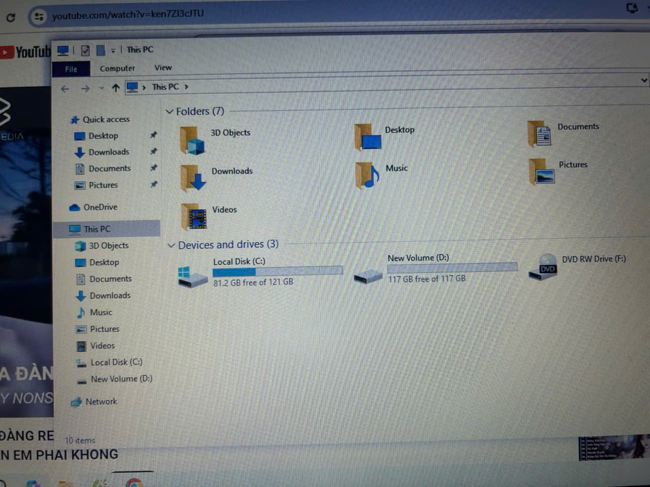650x487 pixels.
Task: Open the 3D Objects folder icon
Action: [192, 141]
